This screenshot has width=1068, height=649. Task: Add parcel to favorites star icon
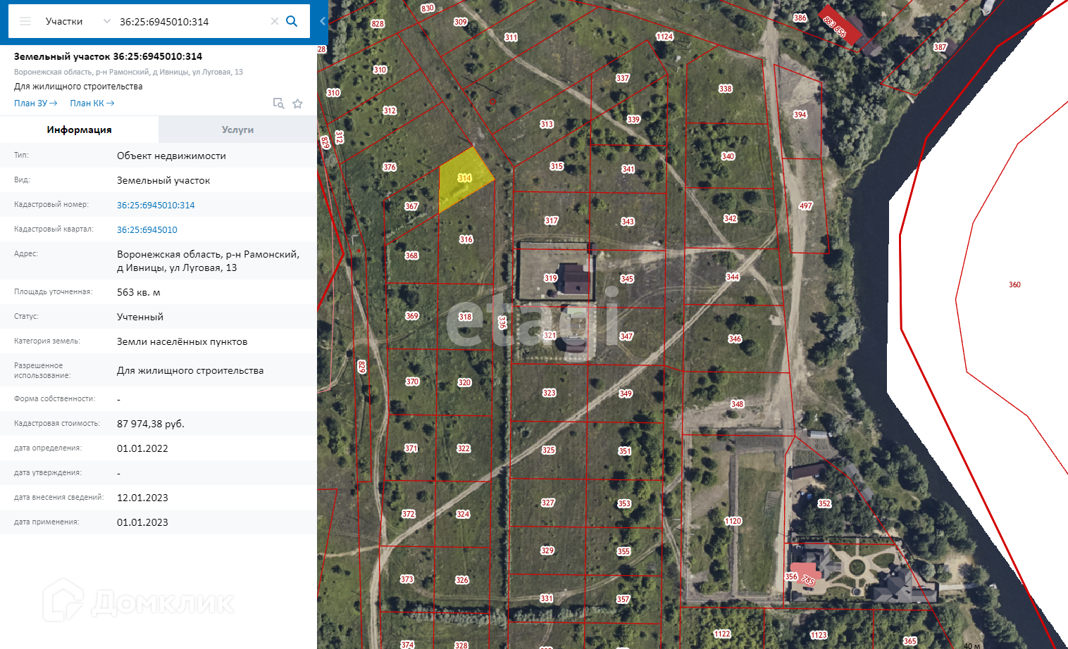(x=298, y=103)
